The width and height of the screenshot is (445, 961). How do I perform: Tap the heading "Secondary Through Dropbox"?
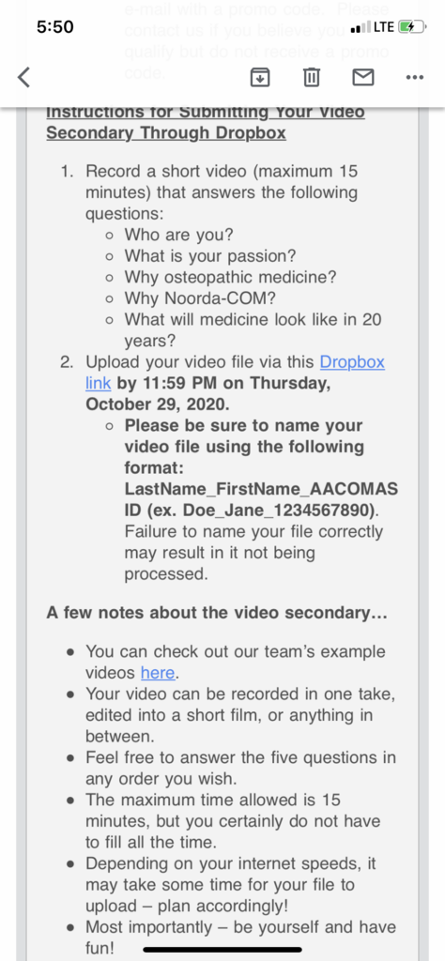coord(166,133)
